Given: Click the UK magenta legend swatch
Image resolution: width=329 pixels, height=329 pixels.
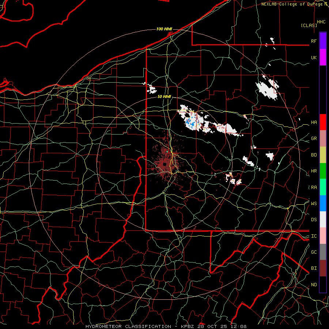Looking at the screenshot, I should coord(323,57).
